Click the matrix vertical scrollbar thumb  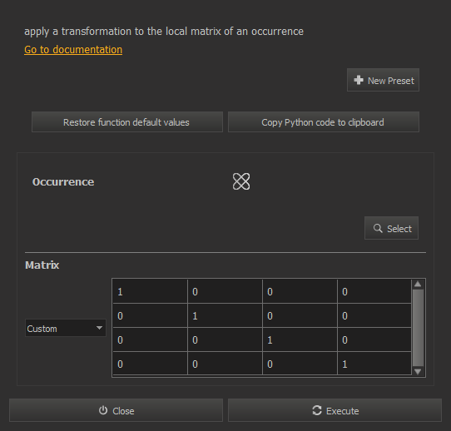click(x=418, y=328)
